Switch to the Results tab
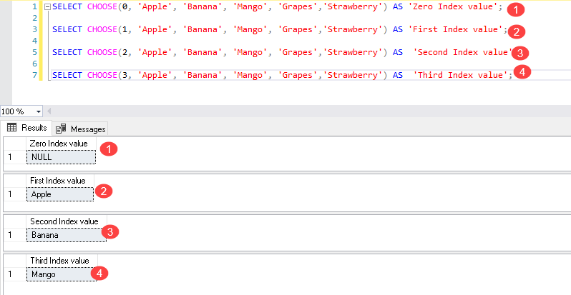Screen dimensions: 571x295 click(26, 128)
